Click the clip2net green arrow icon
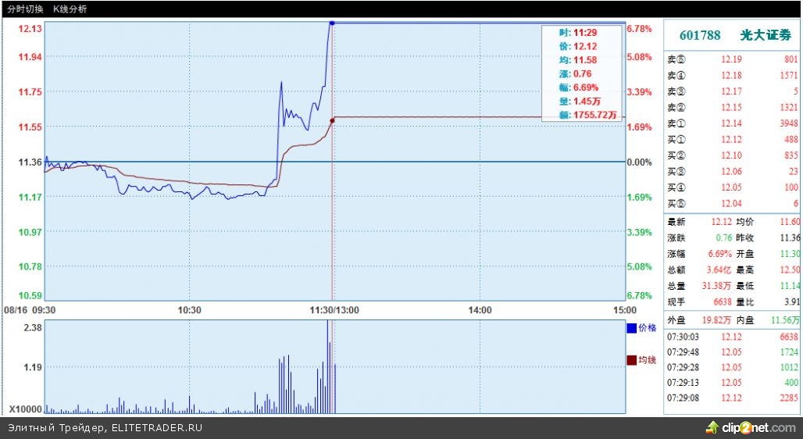Image resolution: width=803 pixels, height=439 pixels. 712,427
